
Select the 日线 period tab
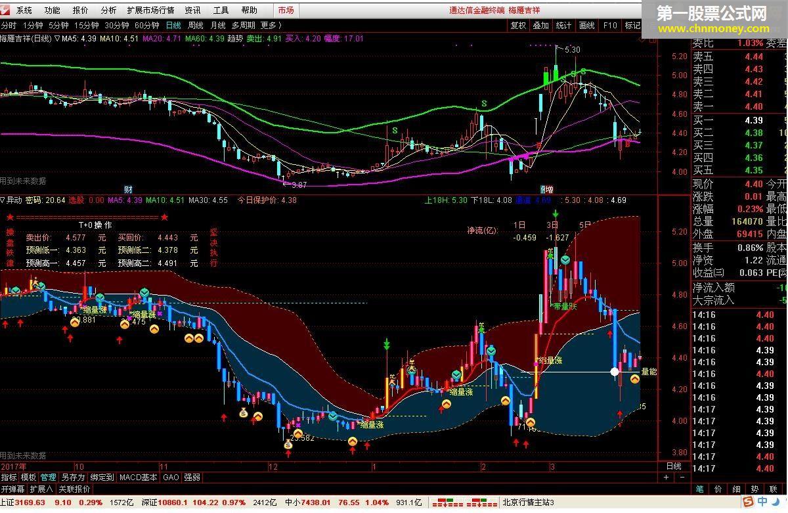click(x=173, y=26)
